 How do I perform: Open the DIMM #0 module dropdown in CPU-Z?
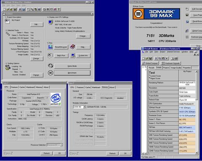click(x=84, y=107)
